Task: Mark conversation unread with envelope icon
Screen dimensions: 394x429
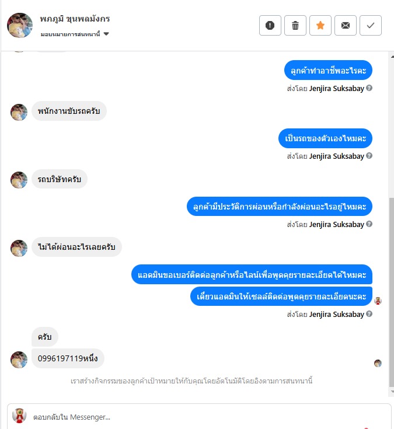Action: pyautogui.click(x=346, y=26)
